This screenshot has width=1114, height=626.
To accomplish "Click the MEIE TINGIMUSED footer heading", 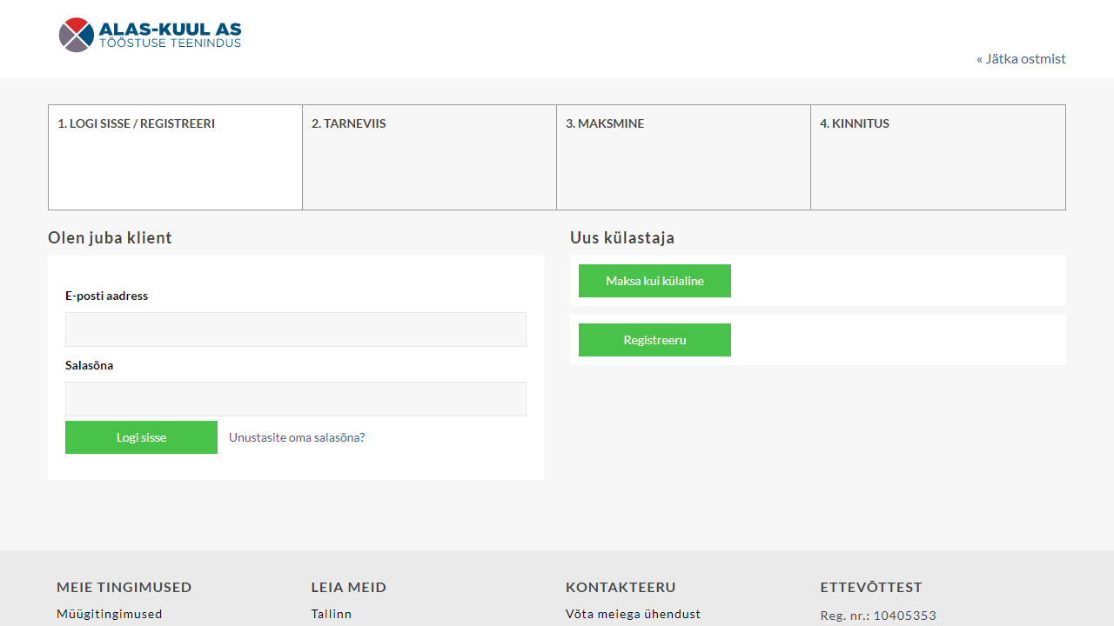I will point(124,587).
